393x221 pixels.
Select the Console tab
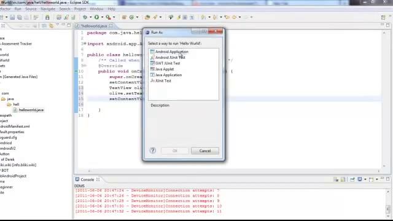coord(87,179)
